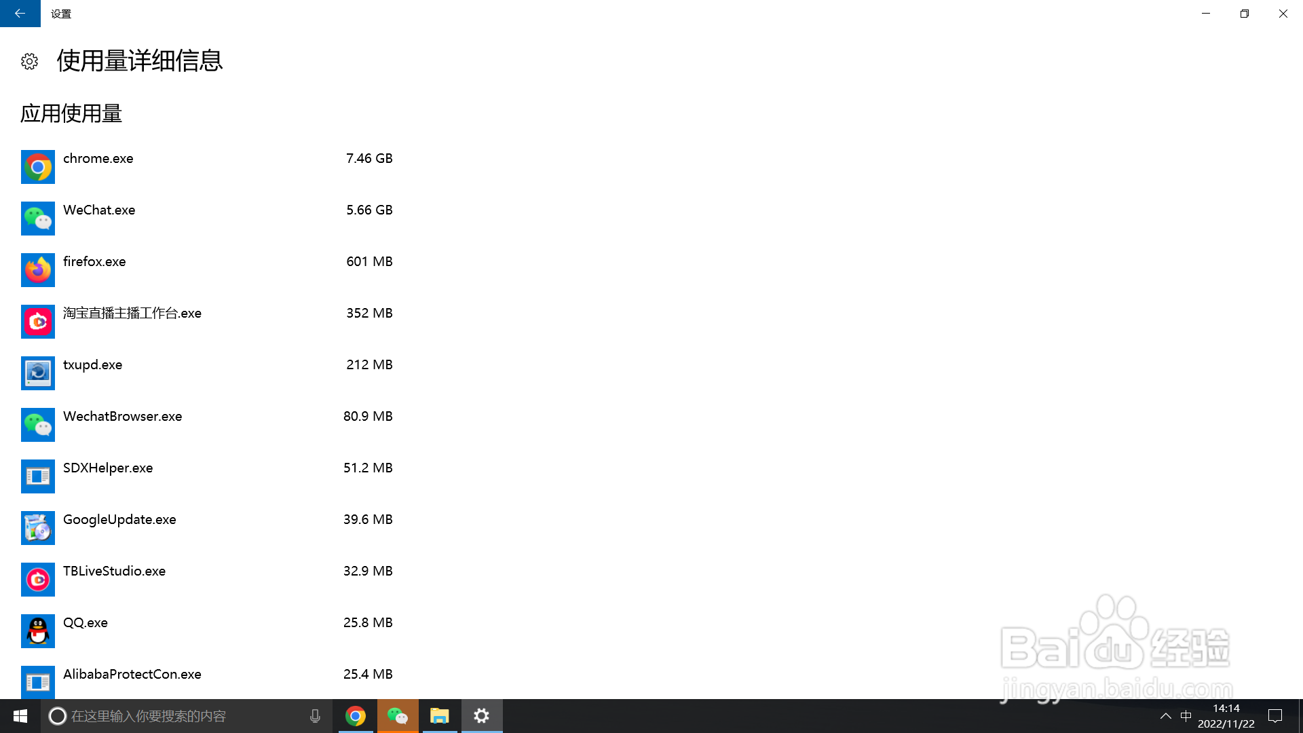Screen dimensions: 1303x733
Task: Click the microphone icon in taskbar search
Action: 315,716
